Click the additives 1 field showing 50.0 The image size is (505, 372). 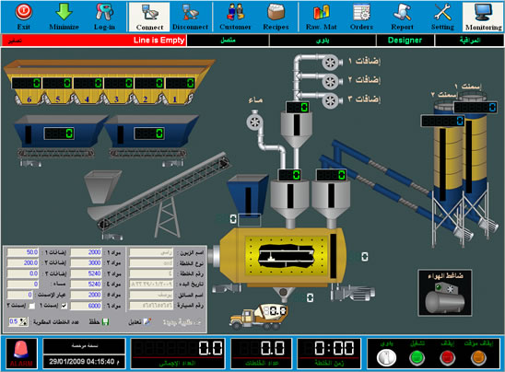pyautogui.click(x=22, y=252)
